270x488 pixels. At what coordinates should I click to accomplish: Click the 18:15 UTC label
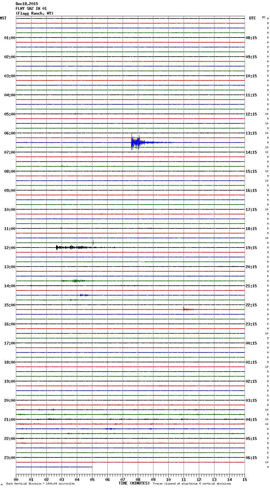(x=251, y=229)
